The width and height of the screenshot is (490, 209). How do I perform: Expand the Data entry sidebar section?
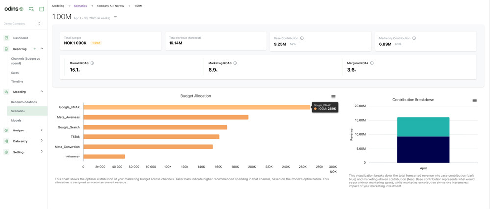[42, 141]
